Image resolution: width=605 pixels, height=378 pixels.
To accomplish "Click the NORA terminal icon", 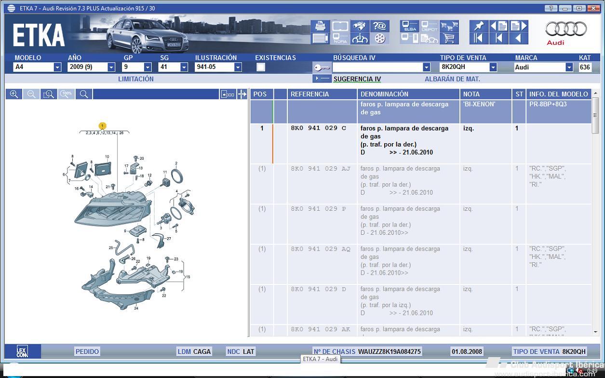I will pyautogui.click(x=340, y=39).
